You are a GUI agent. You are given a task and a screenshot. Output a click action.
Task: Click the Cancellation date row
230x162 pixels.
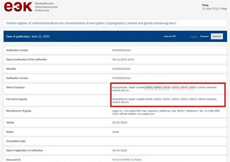(x=115, y=141)
